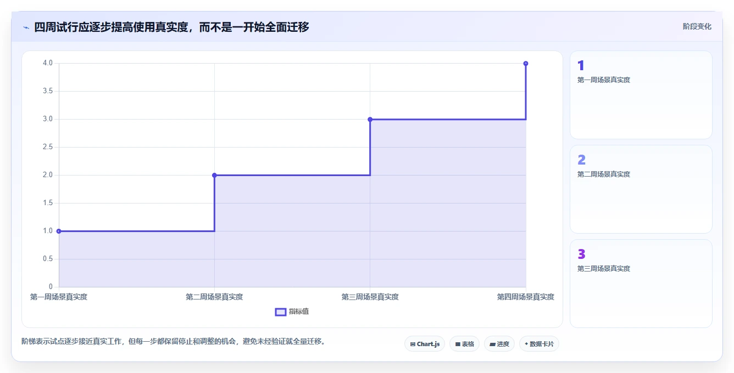Click the large number 3 in third card

pos(581,255)
